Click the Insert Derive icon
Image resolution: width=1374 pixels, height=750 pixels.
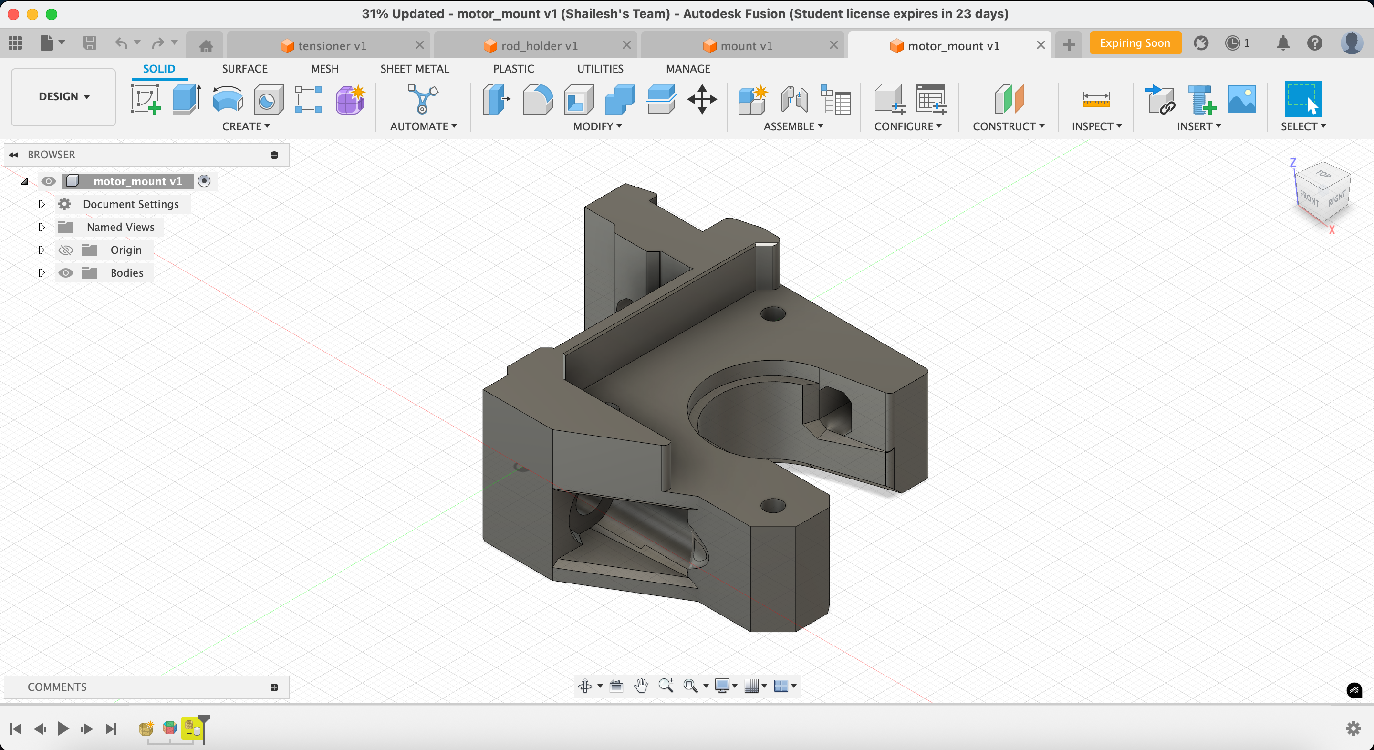[1160, 99]
